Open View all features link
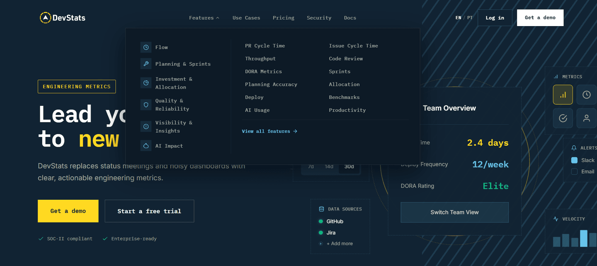 click(x=269, y=131)
